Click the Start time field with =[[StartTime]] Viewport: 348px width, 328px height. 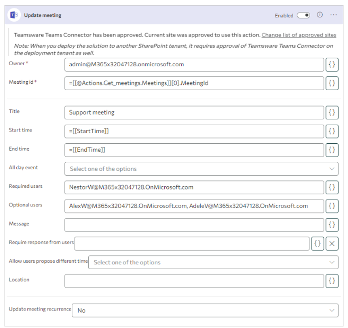(x=194, y=131)
